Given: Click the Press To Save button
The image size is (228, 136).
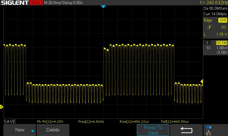Looking at the screenshot, I should click(153, 130).
